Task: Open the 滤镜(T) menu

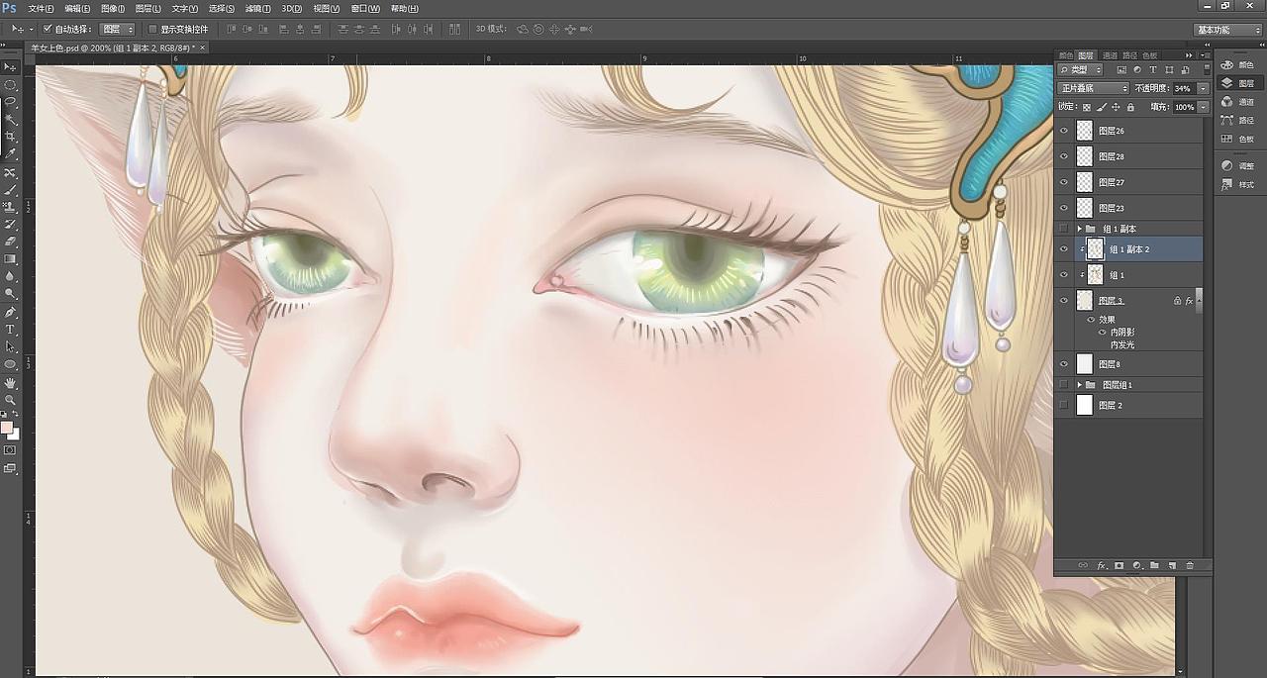Action: 257,8
